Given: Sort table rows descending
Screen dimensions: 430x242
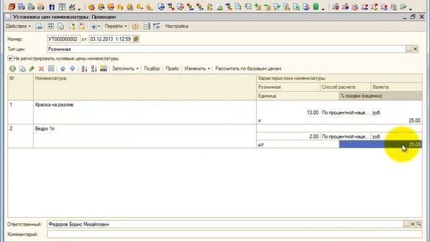Looking at the screenshot, I should click(x=94, y=69).
